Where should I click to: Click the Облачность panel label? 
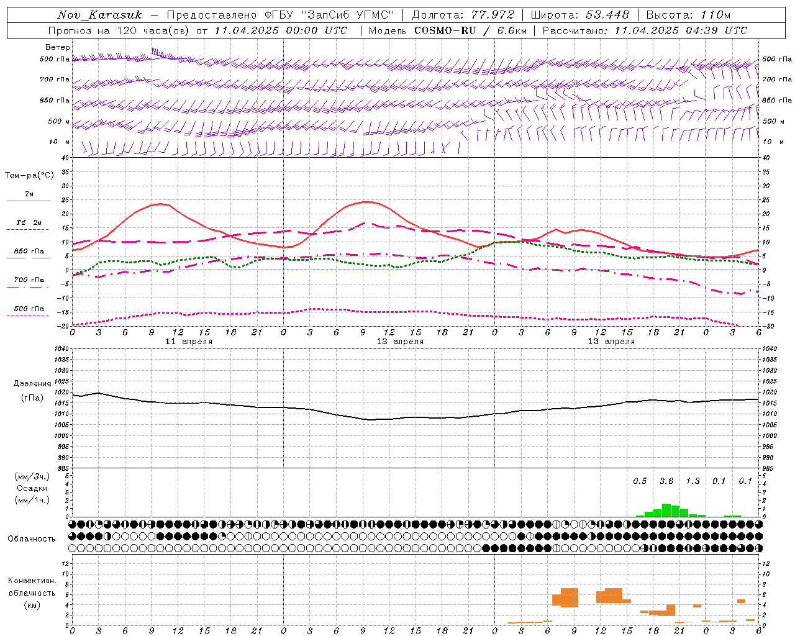[32, 538]
